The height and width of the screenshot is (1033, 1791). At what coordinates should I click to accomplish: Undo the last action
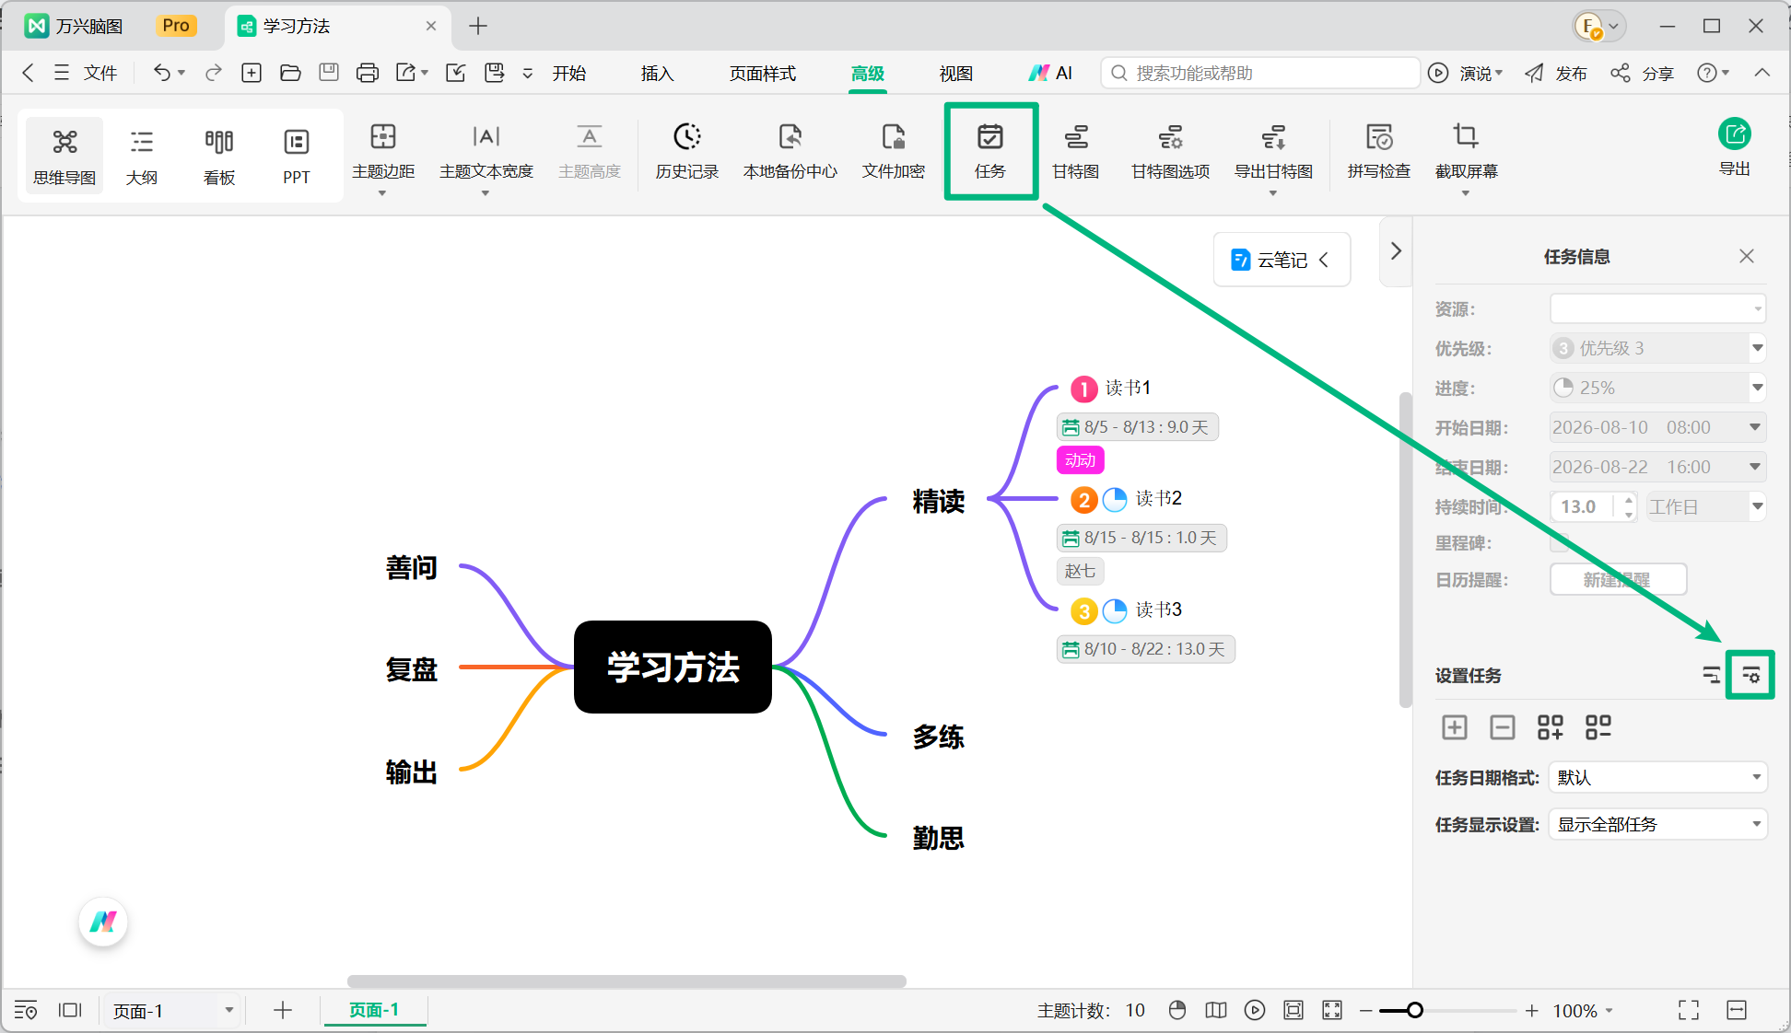click(x=161, y=73)
